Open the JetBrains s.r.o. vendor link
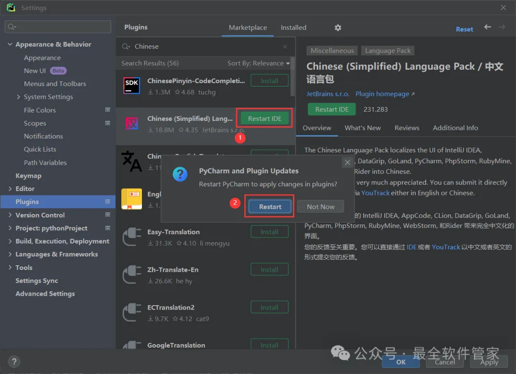This screenshot has width=516, height=374. [328, 94]
